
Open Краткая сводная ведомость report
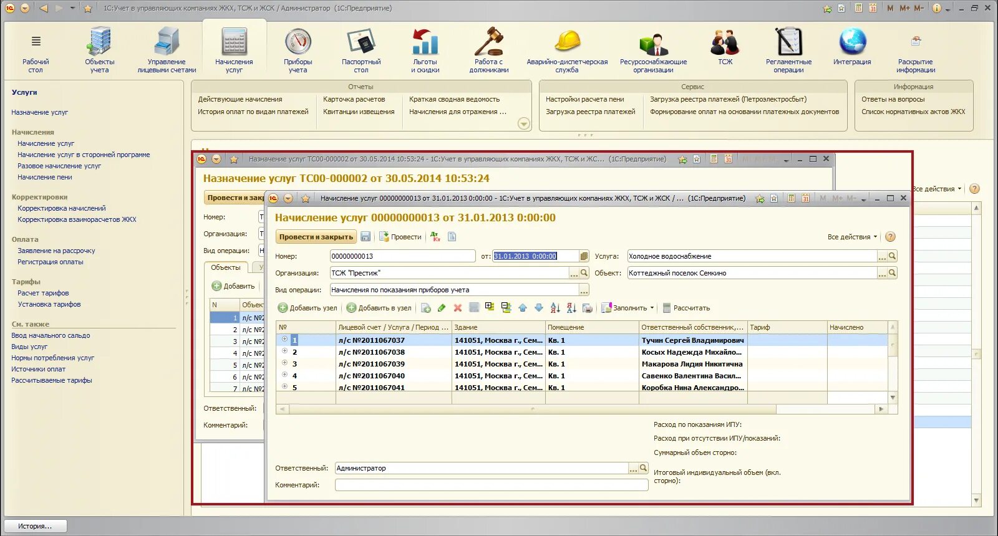[454, 99]
